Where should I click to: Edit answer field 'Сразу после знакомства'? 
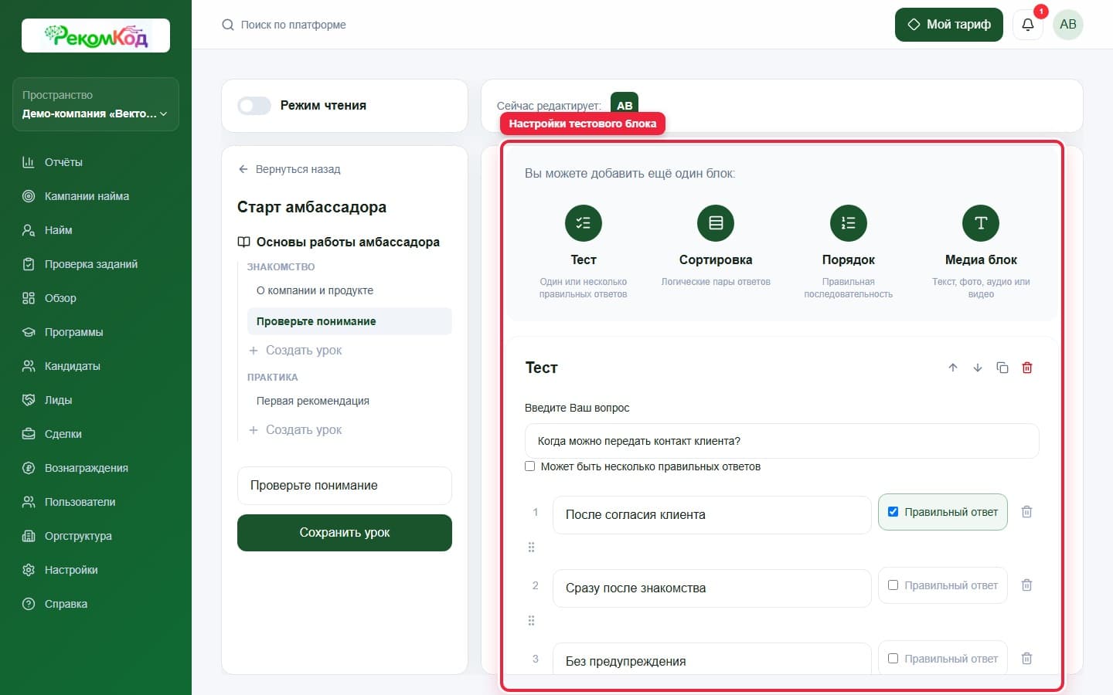click(x=712, y=588)
